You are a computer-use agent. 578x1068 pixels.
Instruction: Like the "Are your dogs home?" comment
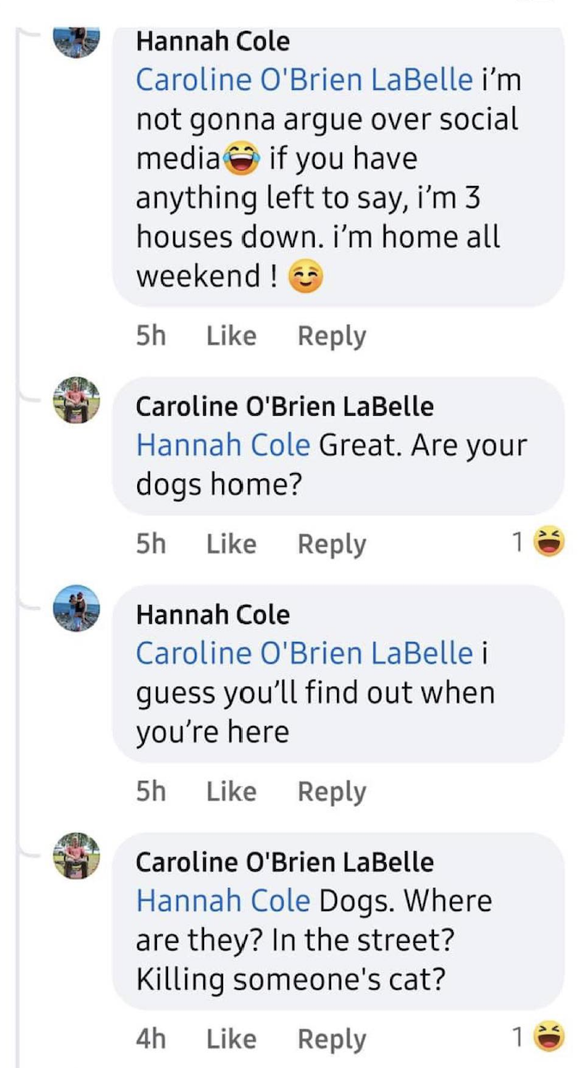tap(231, 543)
